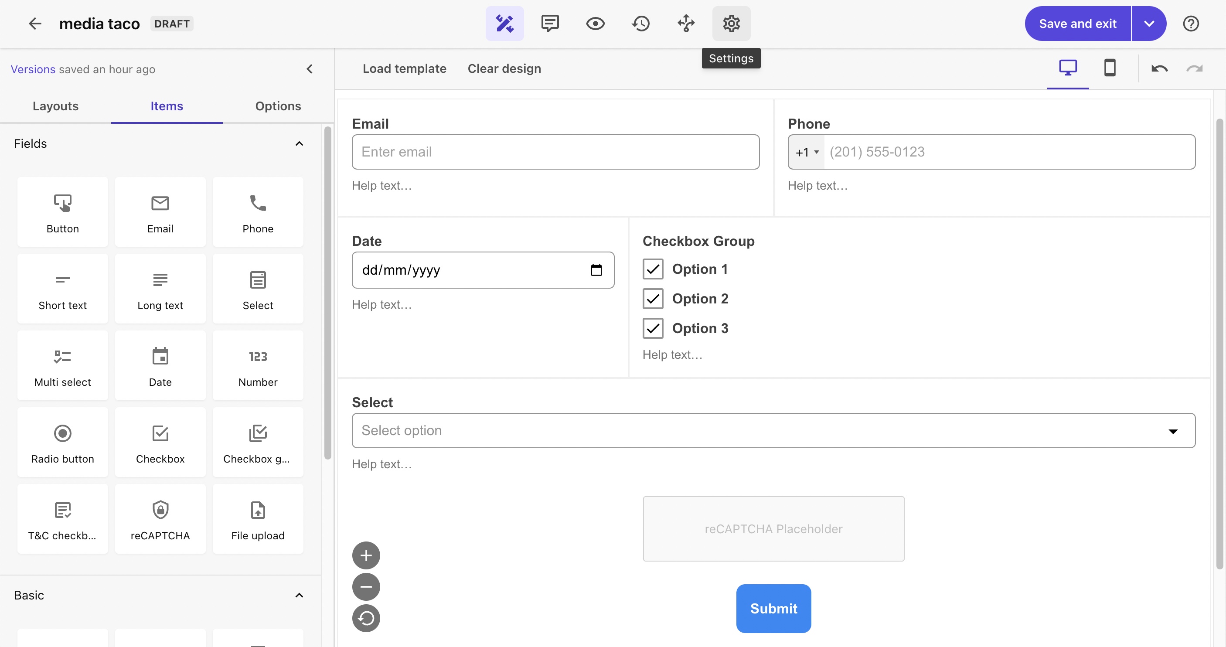Screen dimensions: 1226x647
Task: Open the phone country code +1 dropdown
Action: (x=806, y=152)
